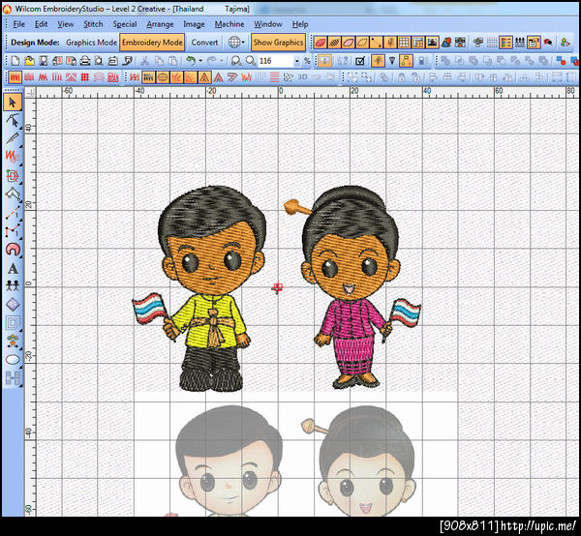Open the Undo history dropdown arrow
This screenshot has height=536, width=581.
pos(200,61)
